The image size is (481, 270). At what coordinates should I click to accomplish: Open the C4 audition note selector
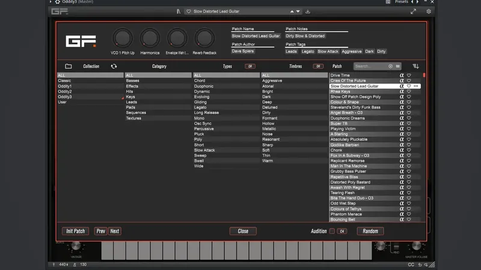tap(342, 231)
